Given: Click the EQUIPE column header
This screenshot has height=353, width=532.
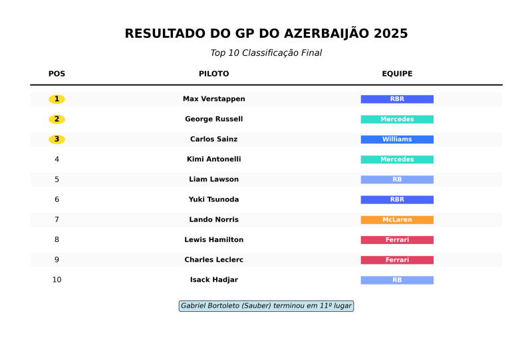Looking at the screenshot, I should click(x=397, y=74).
